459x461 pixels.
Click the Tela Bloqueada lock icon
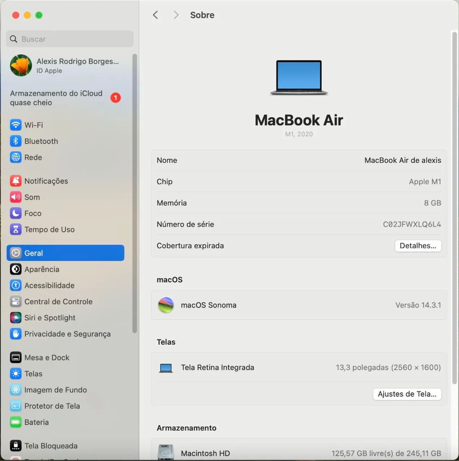click(x=15, y=446)
